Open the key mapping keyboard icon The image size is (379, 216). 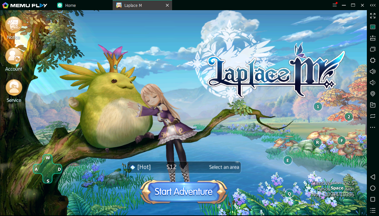pos(373,27)
